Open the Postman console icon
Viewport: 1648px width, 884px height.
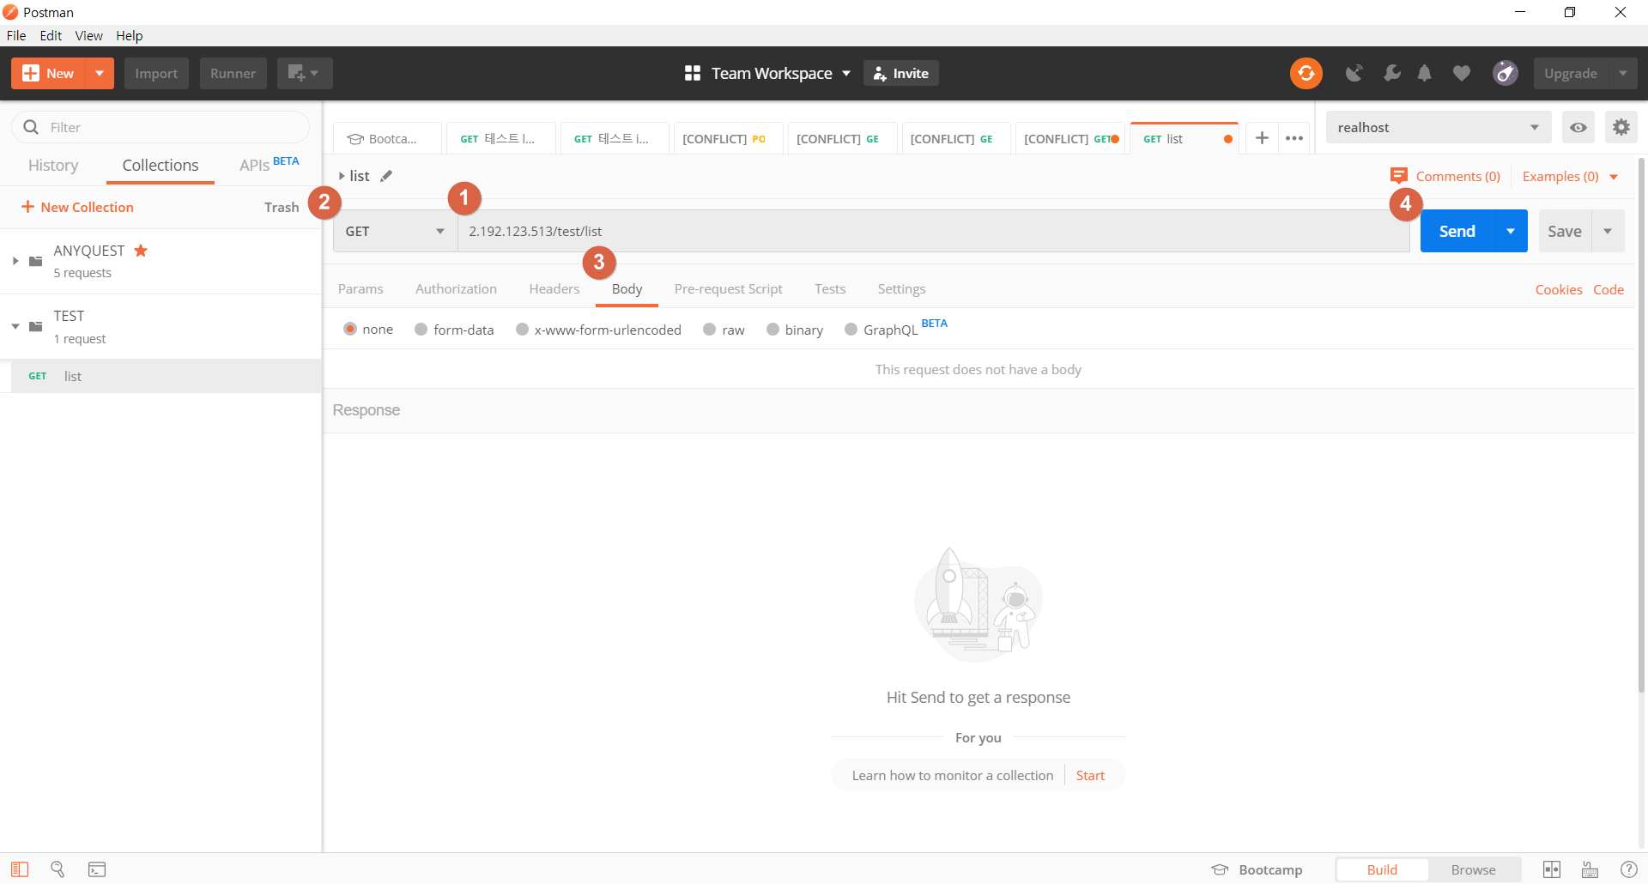point(97,869)
